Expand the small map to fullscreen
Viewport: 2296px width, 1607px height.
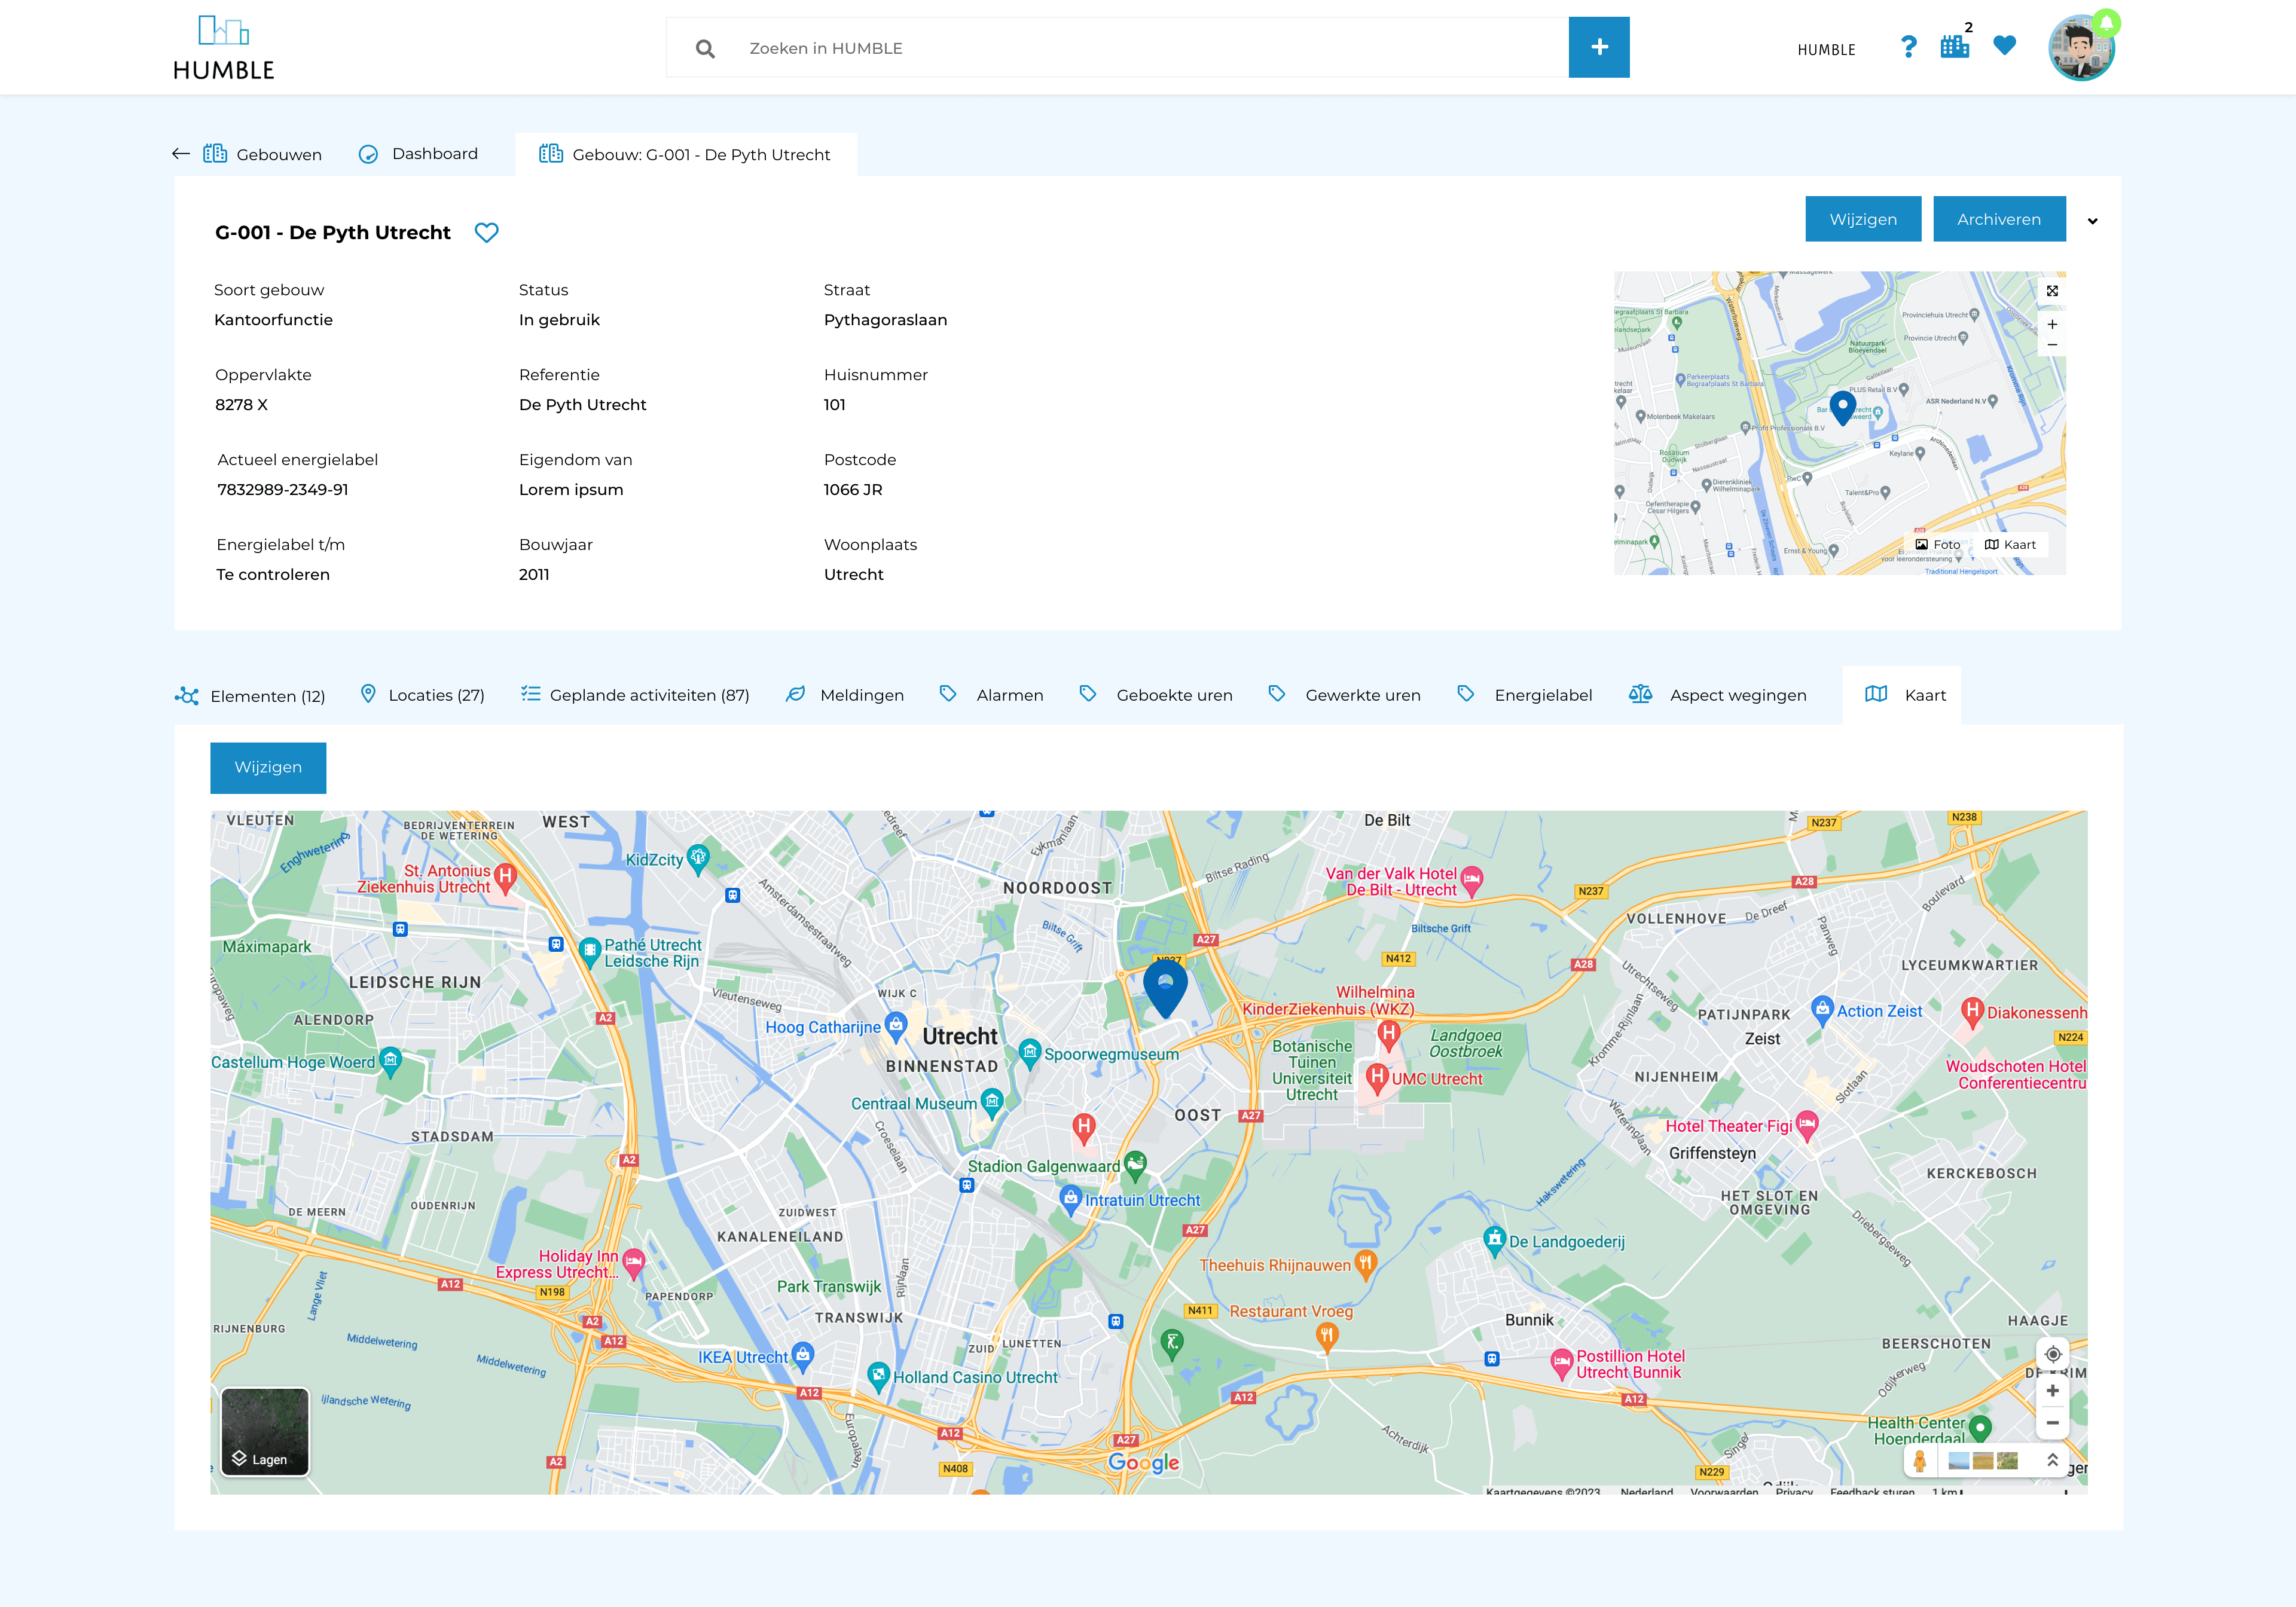point(2052,291)
